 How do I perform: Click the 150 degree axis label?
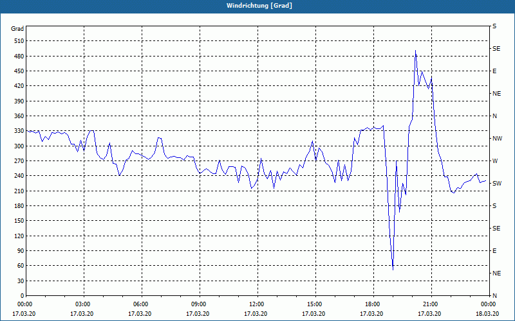(x=19, y=221)
